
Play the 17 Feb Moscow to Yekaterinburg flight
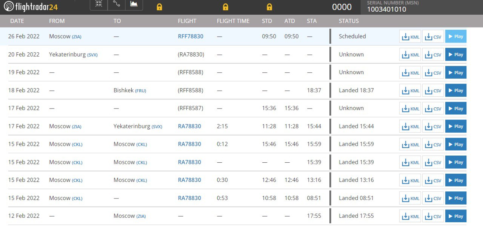tap(455, 127)
